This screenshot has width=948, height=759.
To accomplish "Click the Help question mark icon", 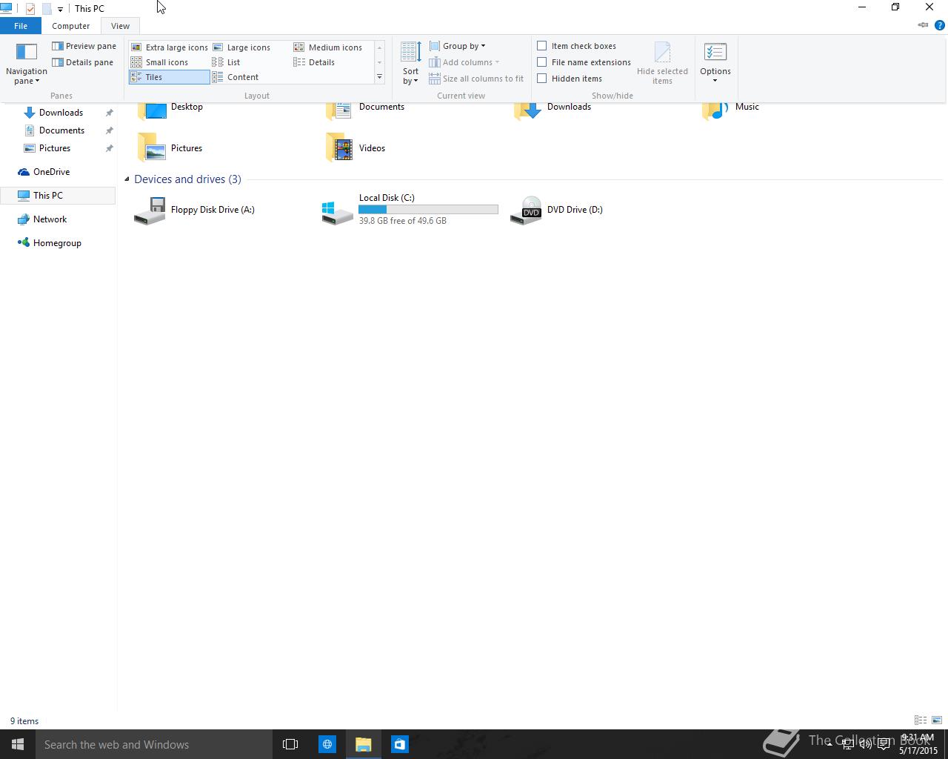I will [x=940, y=25].
